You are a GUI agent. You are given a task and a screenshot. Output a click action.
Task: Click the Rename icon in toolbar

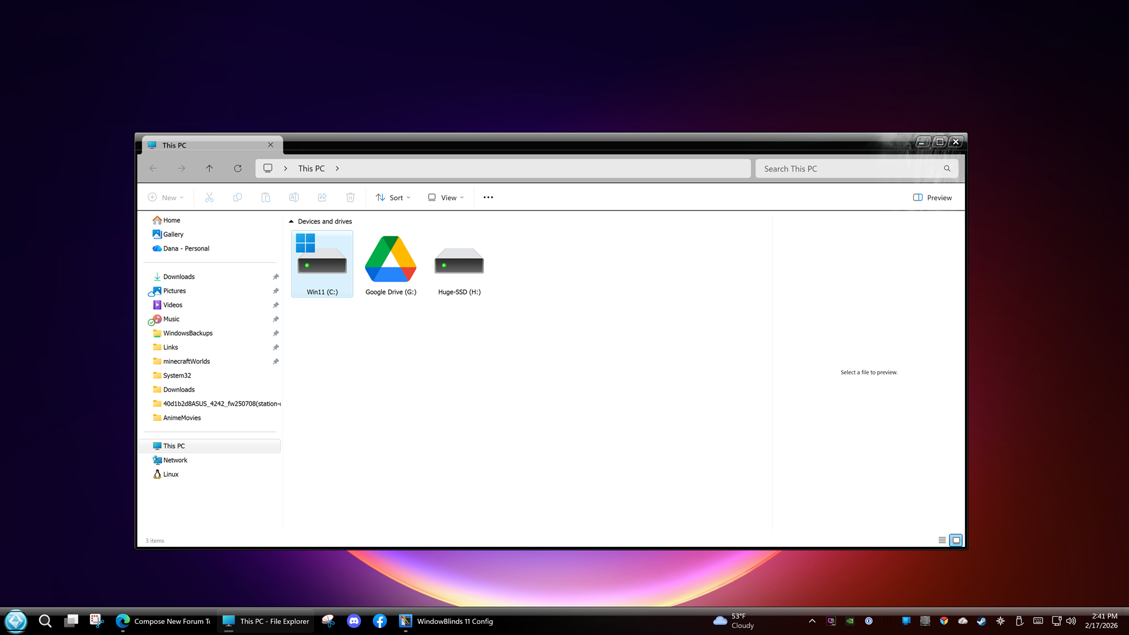tap(294, 198)
